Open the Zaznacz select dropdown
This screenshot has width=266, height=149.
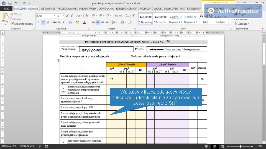click(x=242, y=24)
